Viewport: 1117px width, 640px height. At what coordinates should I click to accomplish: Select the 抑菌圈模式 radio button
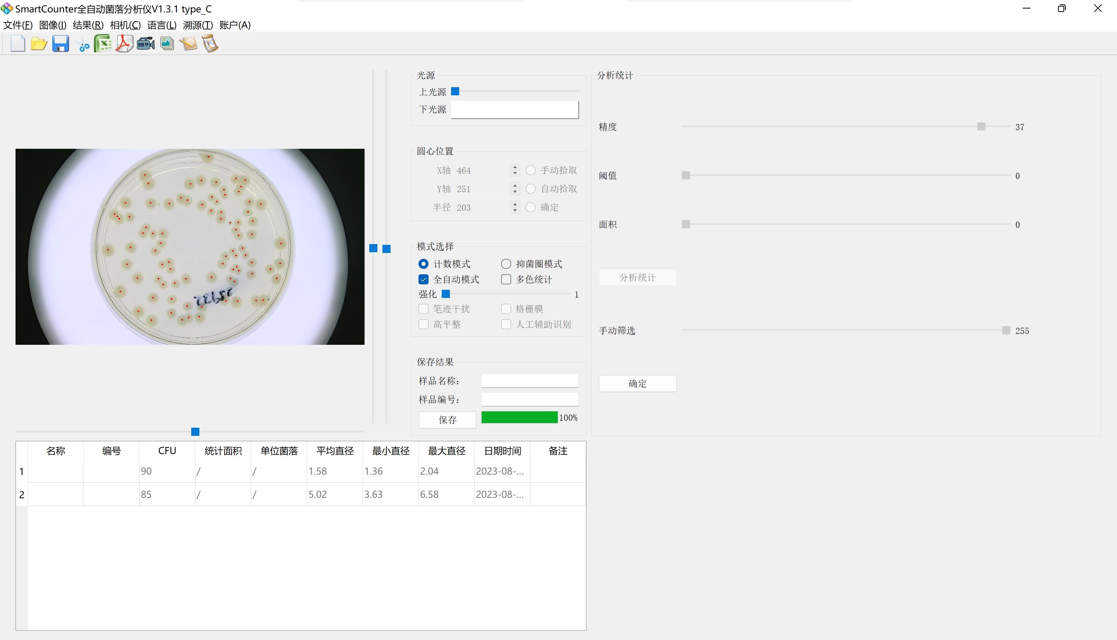(x=506, y=264)
